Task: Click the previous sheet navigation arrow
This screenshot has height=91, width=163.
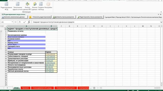Action: tap(4, 88)
